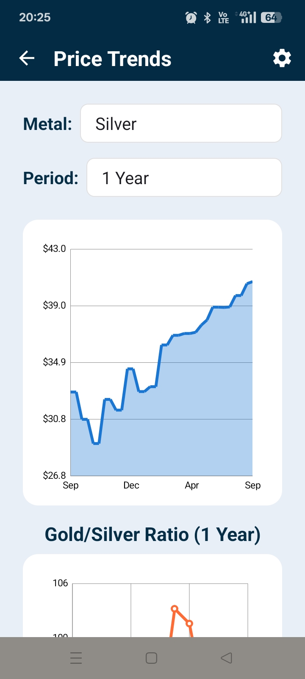This screenshot has height=679, width=305.
Task: Tap the Apr label on chart axis
Action: click(x=192, y=486)
